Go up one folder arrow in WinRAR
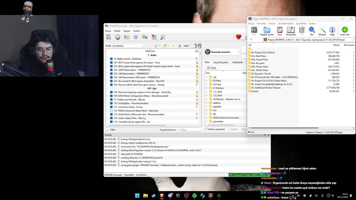Screen dimensions: 356x200 pyautogui.click(x=251, y=40)
